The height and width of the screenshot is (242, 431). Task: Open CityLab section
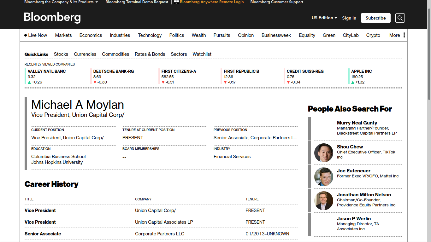(351, 35)
